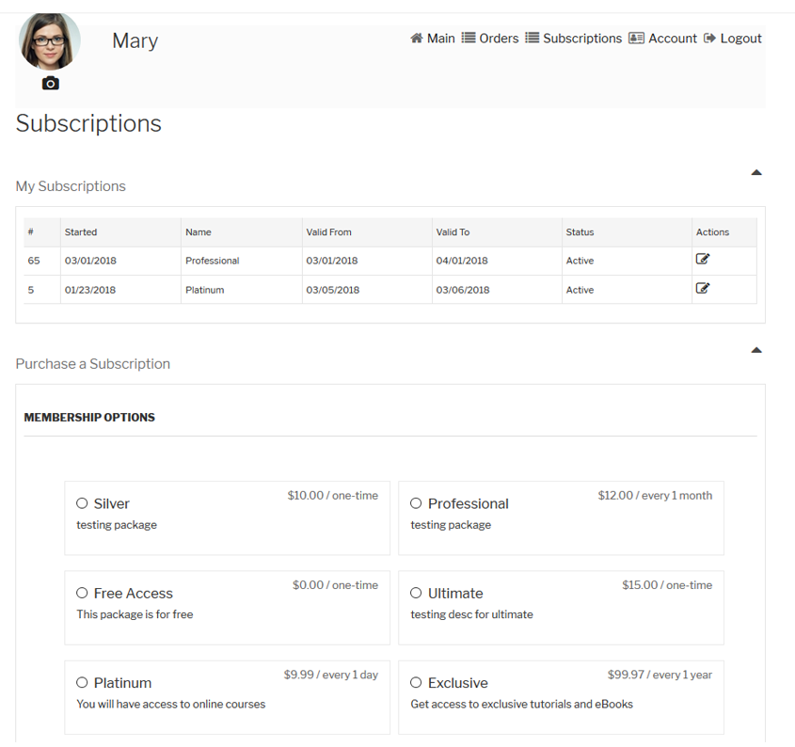Click the list icon beside Orders
This screenshot has width=795, height=747.
pyautogui.click(x=469, y=39)
